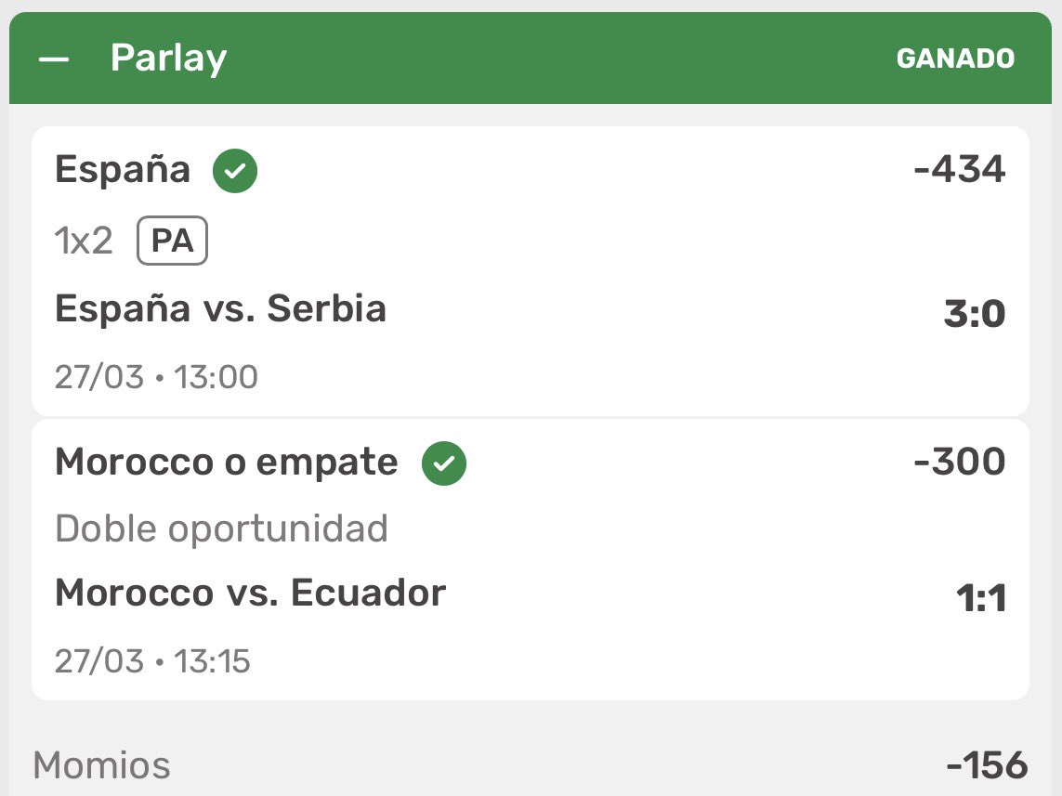Collapse the Parlay bet slip
This screenshot has width=1062, height=796.
coord(54,59)
